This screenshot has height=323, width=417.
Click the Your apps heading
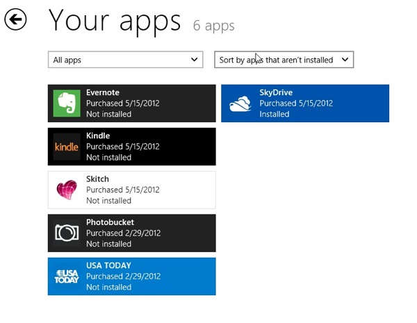pos(115,22)
